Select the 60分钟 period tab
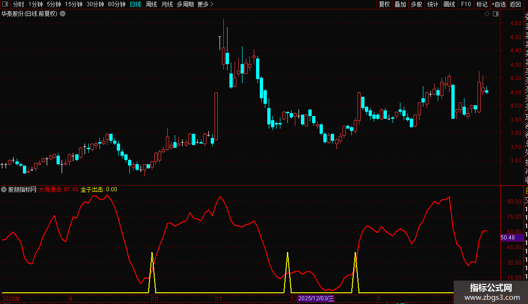Image resolution: width=528 pixels, height=304 pixels. 117,4
